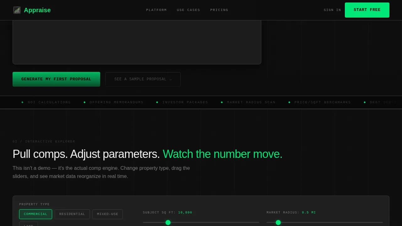Click the diamond icon beside DEBT SERVICE
Screen dimensions: 402x226
click(x=365, y=102)
